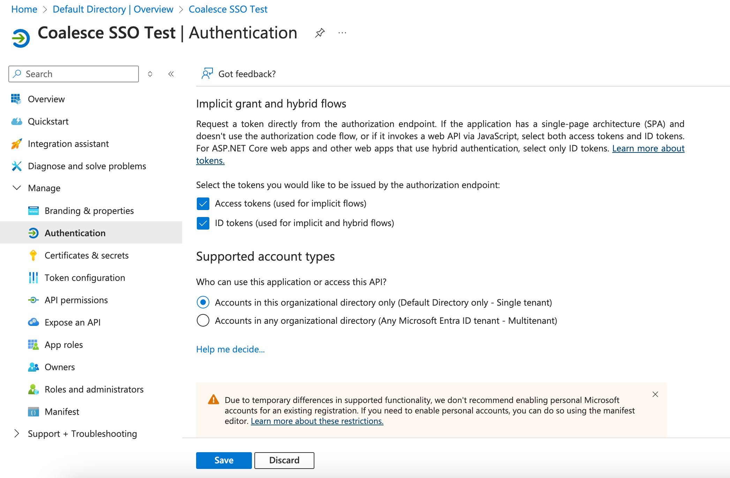Click the Manifest braces icon
The width and height of the screenshot is (730, 478).
[33, 412]
